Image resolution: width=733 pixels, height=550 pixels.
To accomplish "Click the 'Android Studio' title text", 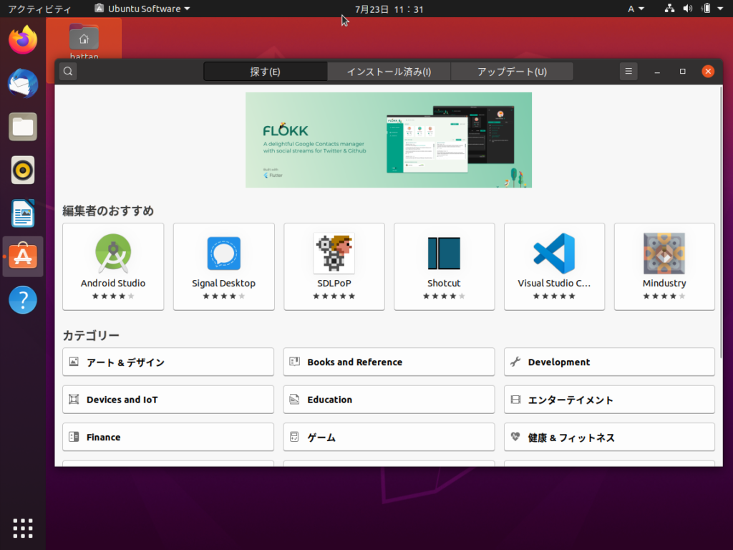I will [113, 283].
